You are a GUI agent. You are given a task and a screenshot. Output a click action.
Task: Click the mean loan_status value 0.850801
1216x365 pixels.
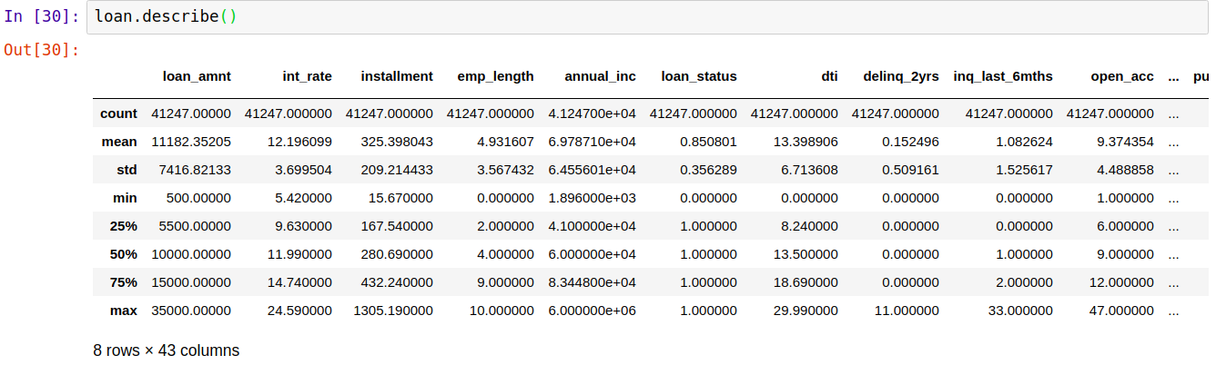coord(710,142)
